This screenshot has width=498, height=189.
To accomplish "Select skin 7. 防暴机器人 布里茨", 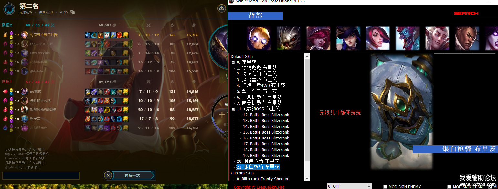I will coord(259,103).
